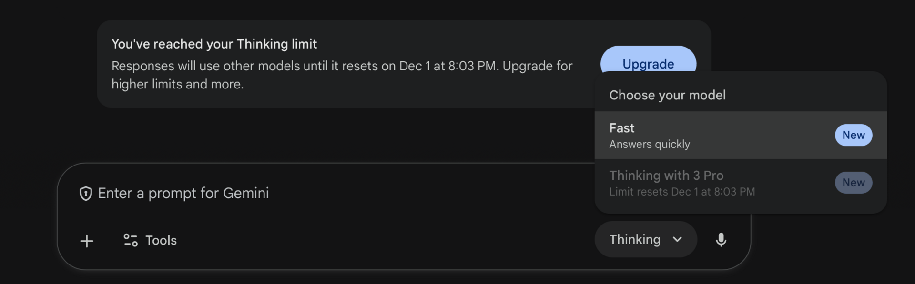Click the "Answers quickly" description
The width and height of the screenshot is (915, 284).
coord(649,144)
